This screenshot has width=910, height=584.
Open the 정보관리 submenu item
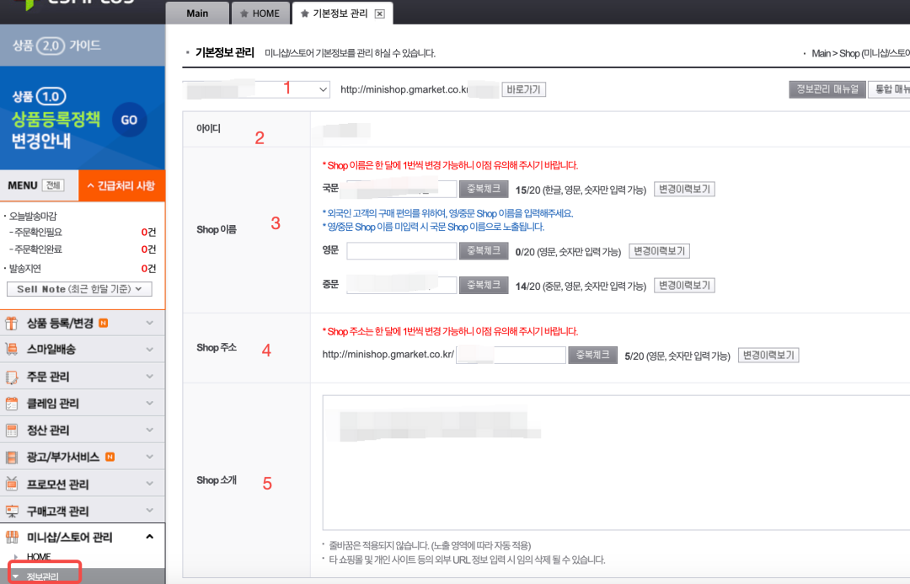[42, 576]
